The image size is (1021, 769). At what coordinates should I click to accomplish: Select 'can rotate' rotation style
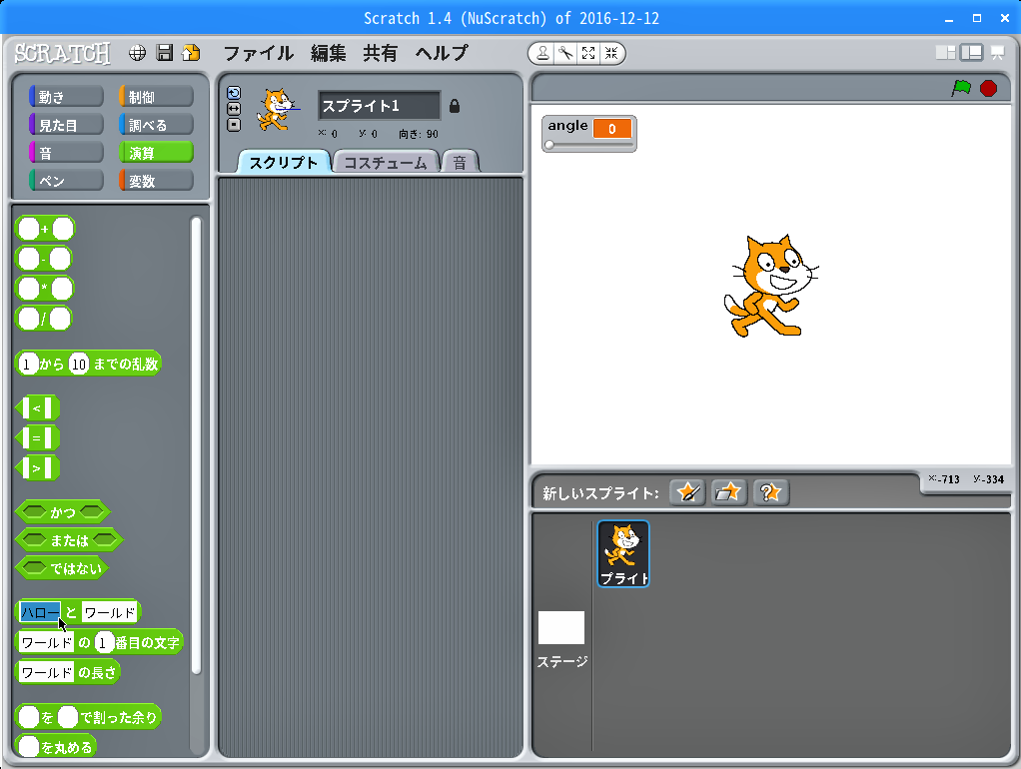point(234,93)
